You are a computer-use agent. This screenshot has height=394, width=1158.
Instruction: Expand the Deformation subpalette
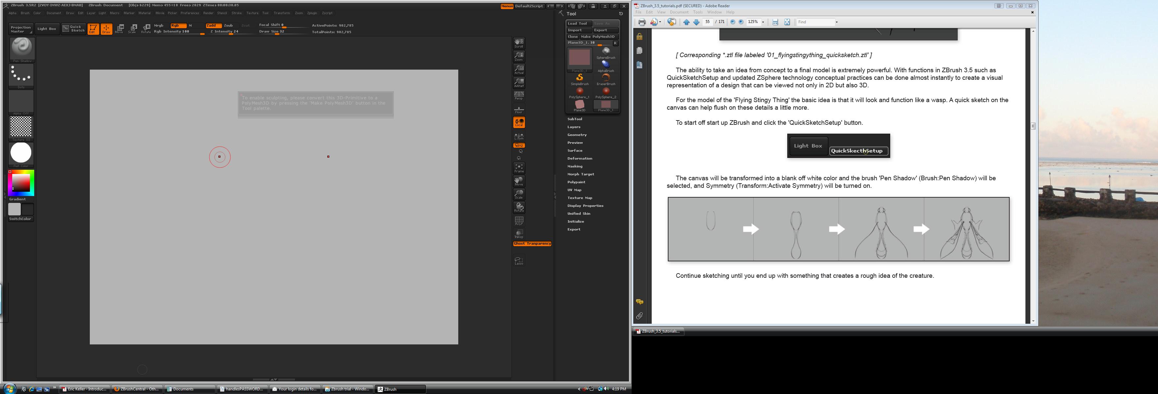[x=579, y=158]
